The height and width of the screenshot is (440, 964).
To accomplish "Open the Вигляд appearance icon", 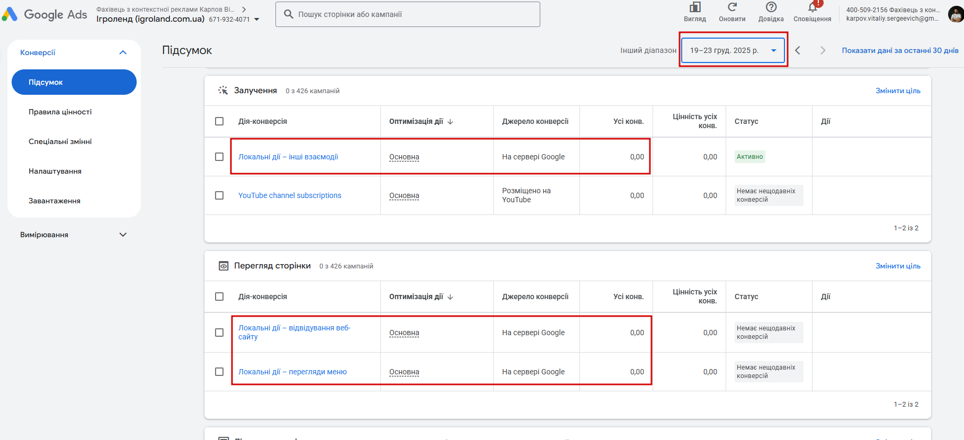I will (695, 7).
